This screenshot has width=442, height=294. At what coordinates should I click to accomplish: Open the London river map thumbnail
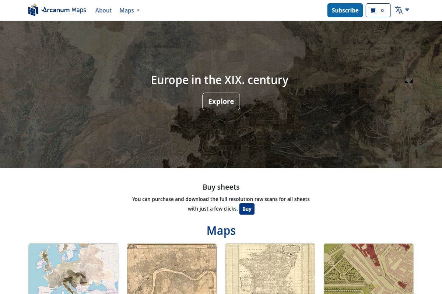point(172,269)
